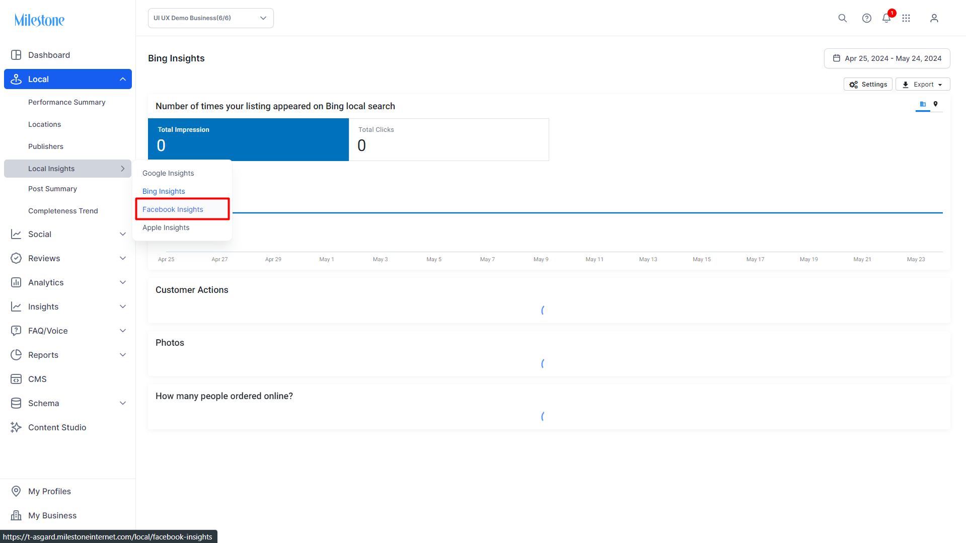
Task: Select the Total Clicks card
Action: coord(449,139)
